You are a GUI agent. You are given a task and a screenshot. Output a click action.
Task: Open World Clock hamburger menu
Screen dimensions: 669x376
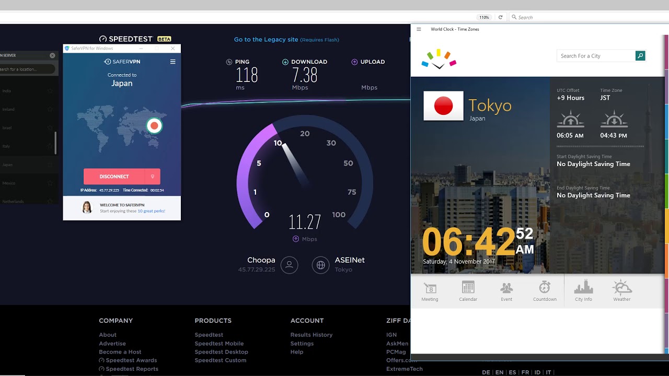pos(419,29)
